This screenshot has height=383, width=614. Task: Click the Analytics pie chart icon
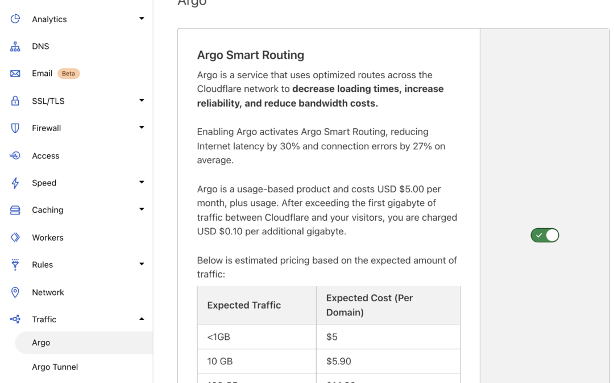(x=15, y=19)
